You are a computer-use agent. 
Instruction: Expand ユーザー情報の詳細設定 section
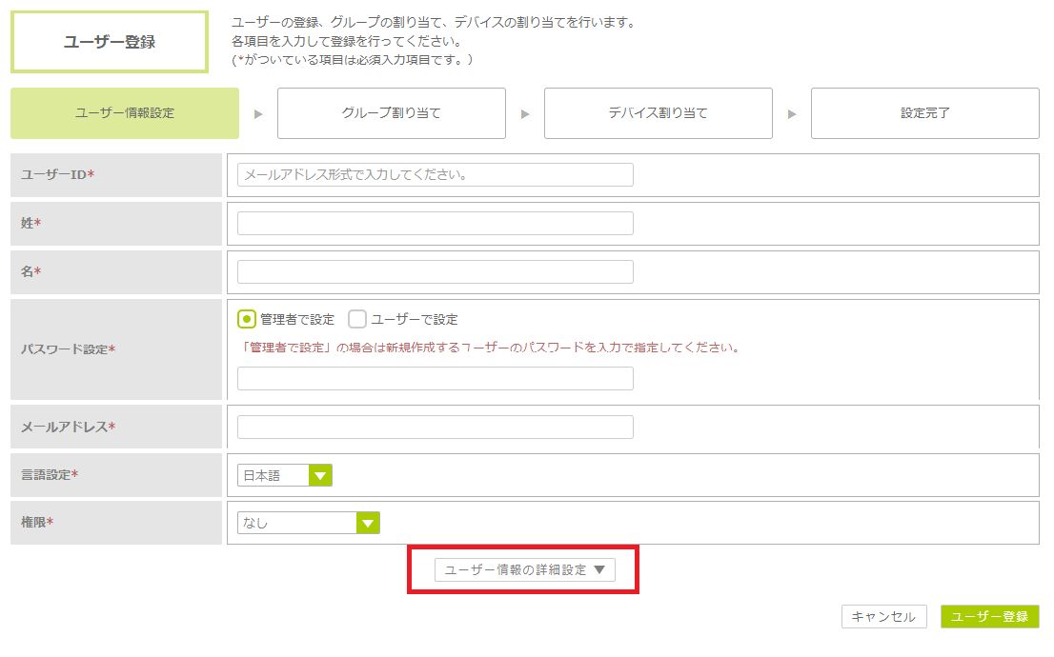coord(524,569)
